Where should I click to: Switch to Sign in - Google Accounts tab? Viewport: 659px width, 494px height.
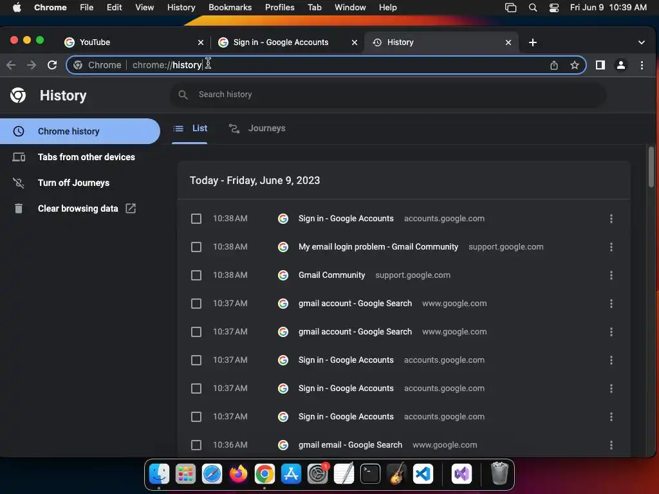(288, 42)
